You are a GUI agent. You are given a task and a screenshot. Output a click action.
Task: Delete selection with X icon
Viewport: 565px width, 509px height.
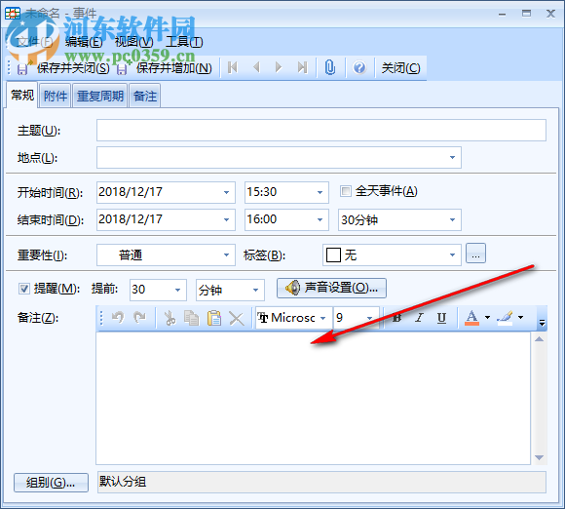(237, 318)
